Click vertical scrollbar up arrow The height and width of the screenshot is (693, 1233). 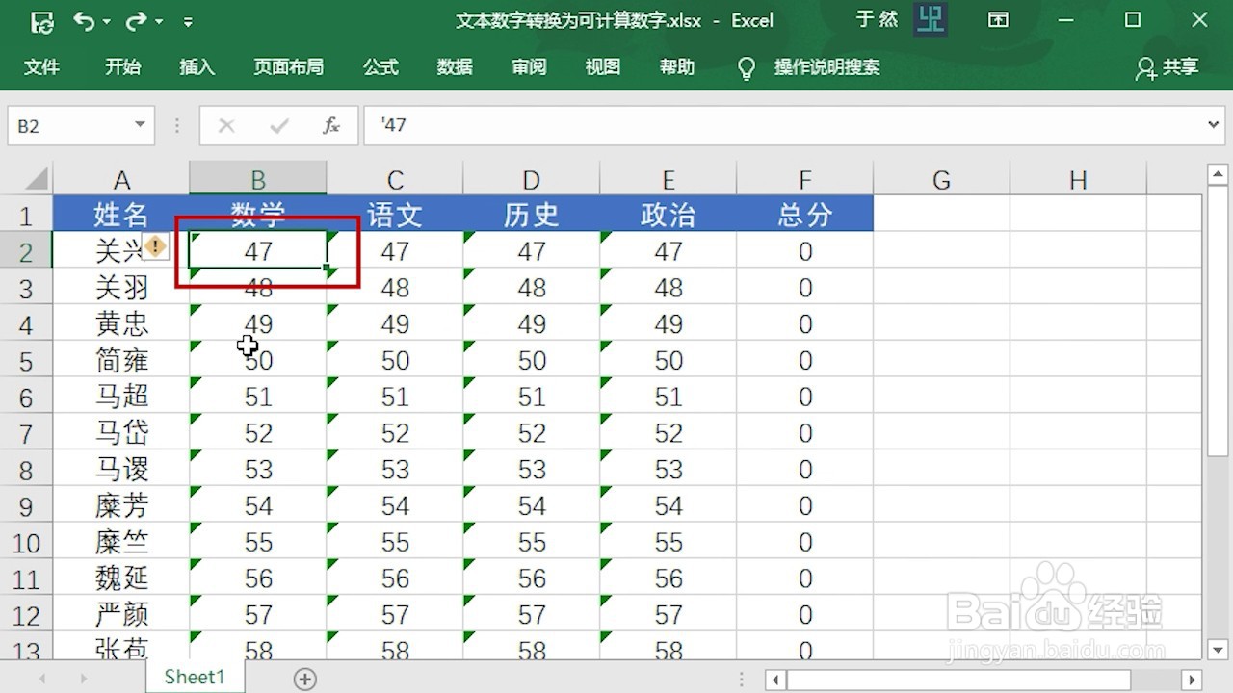pyautogui.click(x=1217, y=175)
